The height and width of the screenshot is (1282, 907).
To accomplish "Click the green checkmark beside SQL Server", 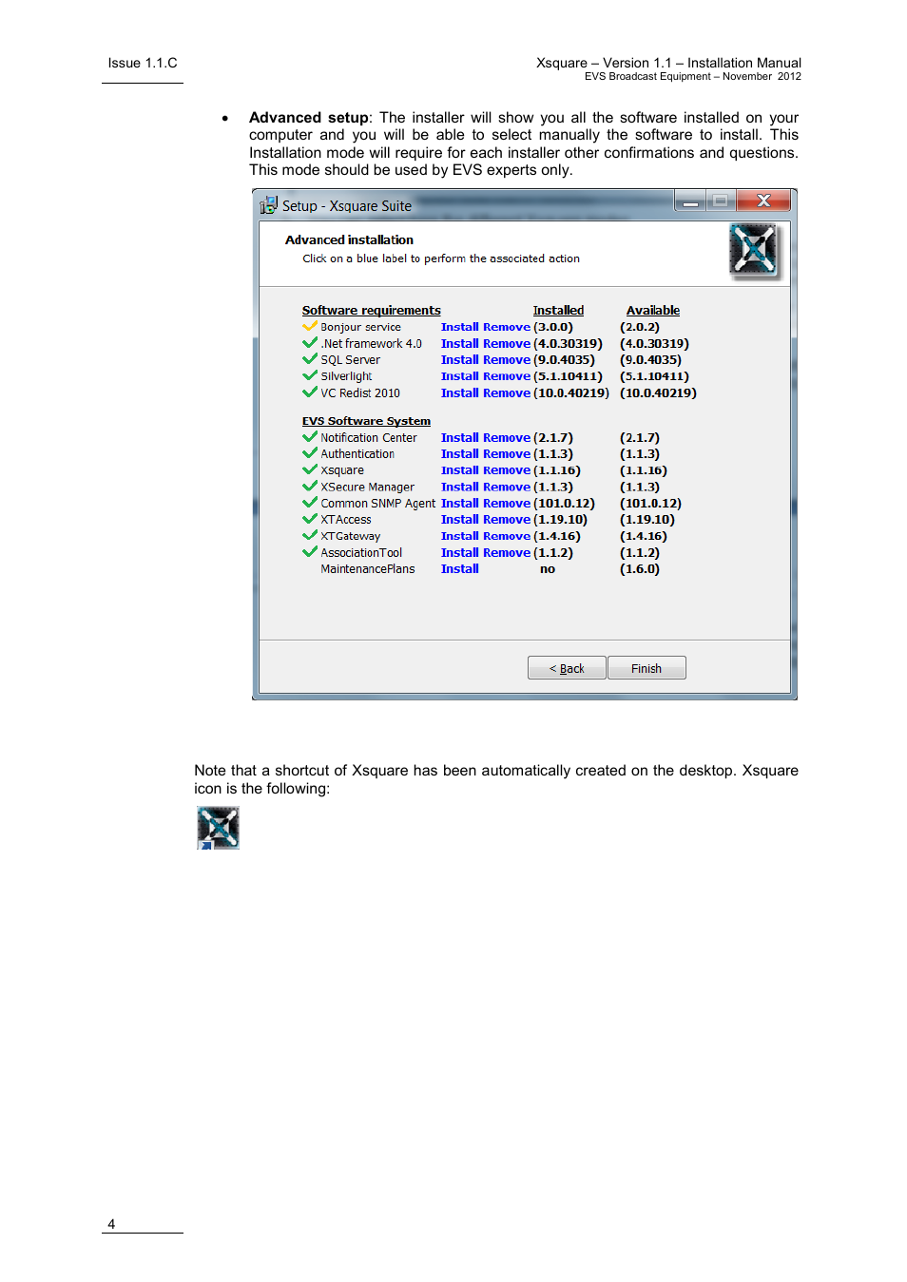I will pyautogui.click(x=310, y=359).
